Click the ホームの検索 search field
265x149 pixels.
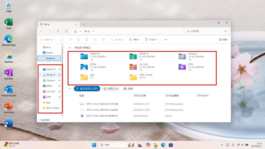[x=207, y=31]
